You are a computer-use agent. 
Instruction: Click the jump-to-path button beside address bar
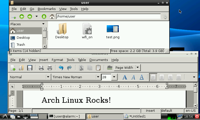tap(165, 16)
